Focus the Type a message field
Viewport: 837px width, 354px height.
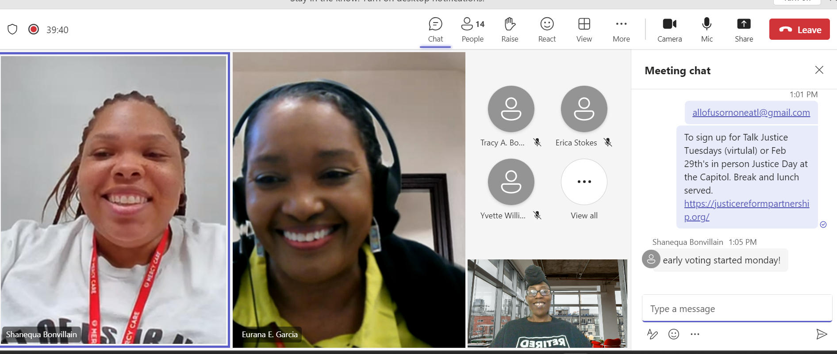pos(737,308)
